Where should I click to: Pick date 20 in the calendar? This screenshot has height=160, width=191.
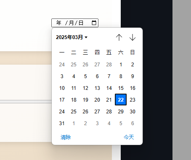pos(97,100)
